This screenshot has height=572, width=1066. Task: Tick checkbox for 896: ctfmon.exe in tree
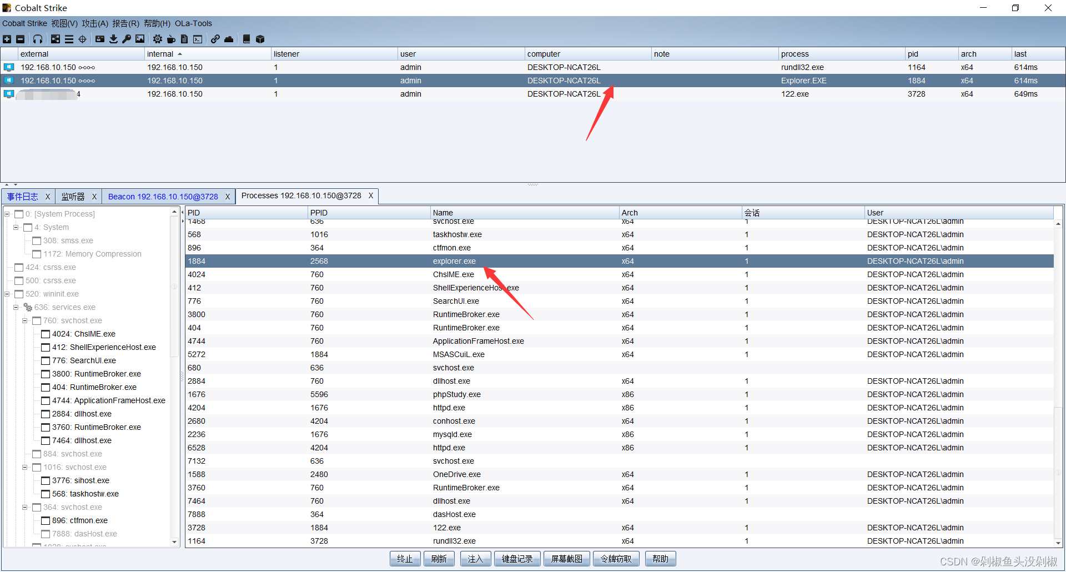pos(46,520)
